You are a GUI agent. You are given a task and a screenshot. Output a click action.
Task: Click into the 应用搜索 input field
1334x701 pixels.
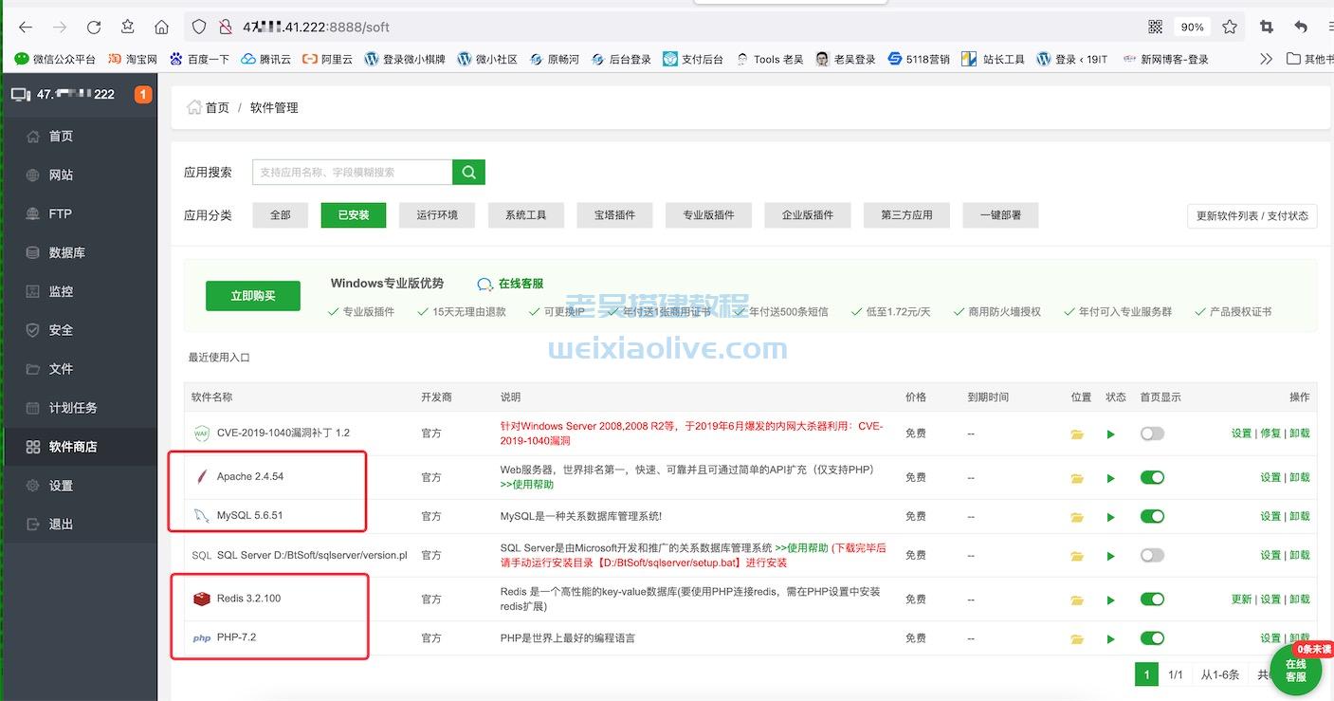pos(353,172)
